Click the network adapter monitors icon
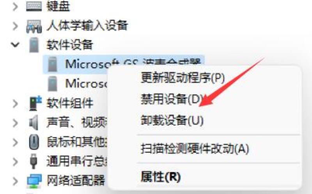The image size is (312, 194). click(34, 181)
